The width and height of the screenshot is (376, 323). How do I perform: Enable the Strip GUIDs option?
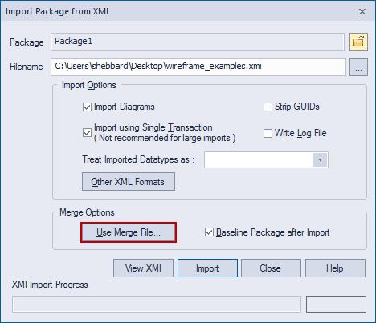(268, 107)
